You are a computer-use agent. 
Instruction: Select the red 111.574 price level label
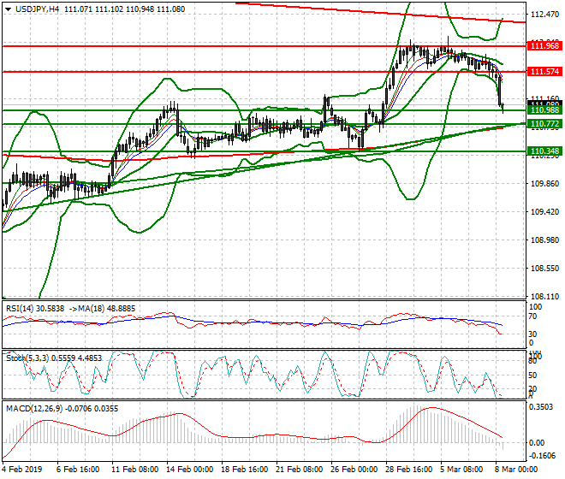pos(544,72)
